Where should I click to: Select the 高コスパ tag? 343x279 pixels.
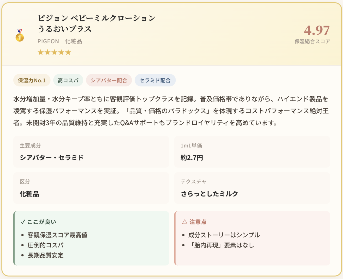pyautogui.click(x=68, y=80)
